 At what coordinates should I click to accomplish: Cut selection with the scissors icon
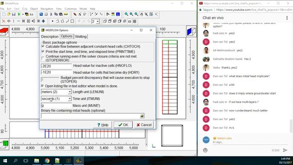[51, 14]
